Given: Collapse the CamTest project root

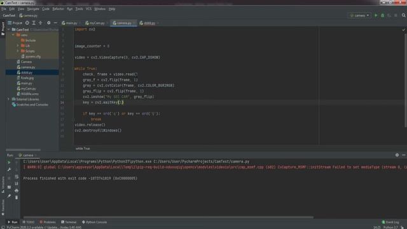Looking at the screenshot, I should [x=9, y=30].
